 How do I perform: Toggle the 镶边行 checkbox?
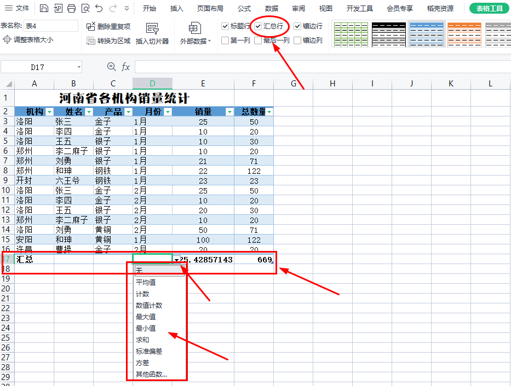[x=297, y=26]
